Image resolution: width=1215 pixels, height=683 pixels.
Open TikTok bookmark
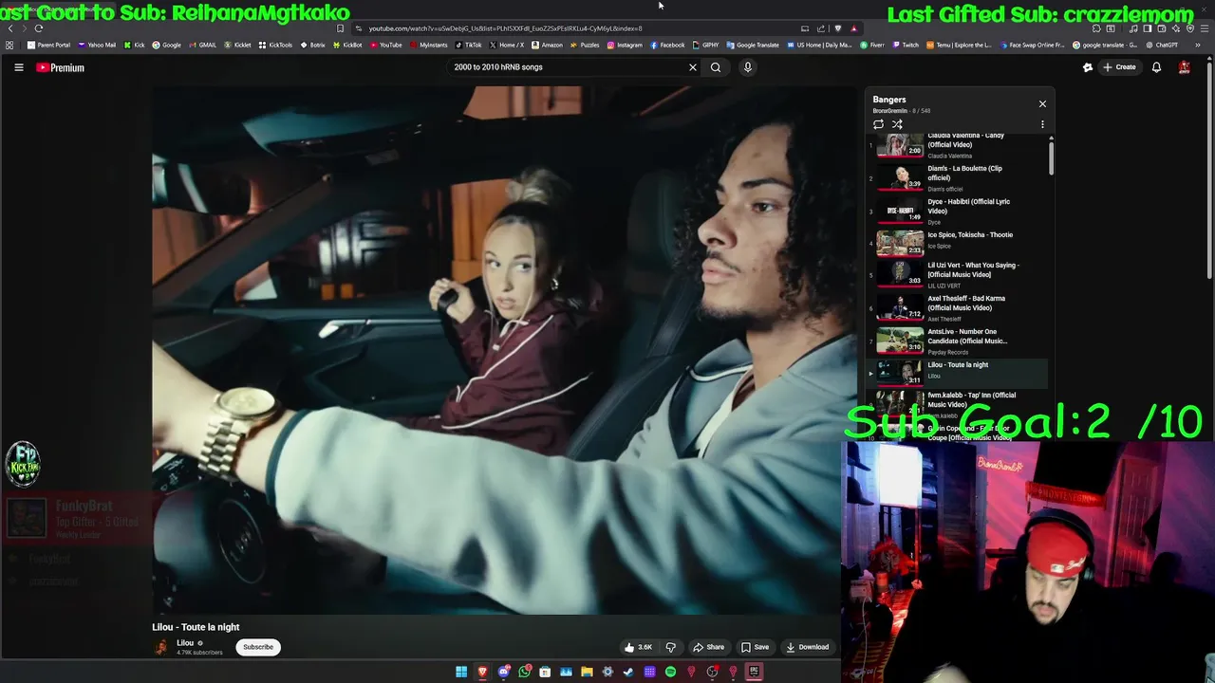(468, 45)
